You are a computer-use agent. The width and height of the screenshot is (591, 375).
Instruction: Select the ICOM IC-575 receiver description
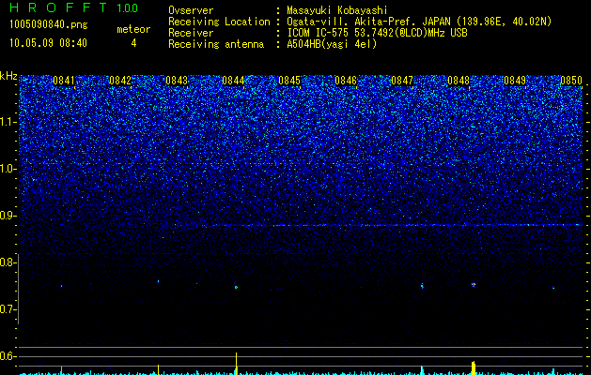pos(377,33)
